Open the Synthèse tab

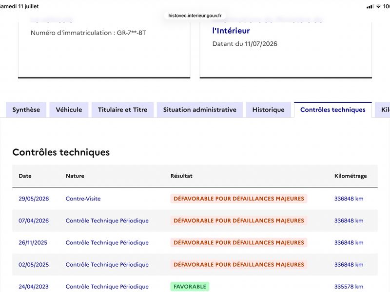(26, 110)
